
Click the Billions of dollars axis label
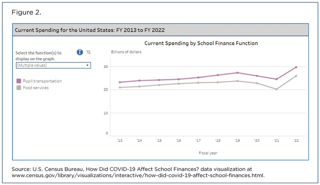coord(126,52)
